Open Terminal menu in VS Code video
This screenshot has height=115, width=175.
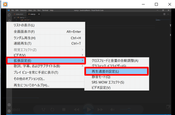(x=45, y=10)
